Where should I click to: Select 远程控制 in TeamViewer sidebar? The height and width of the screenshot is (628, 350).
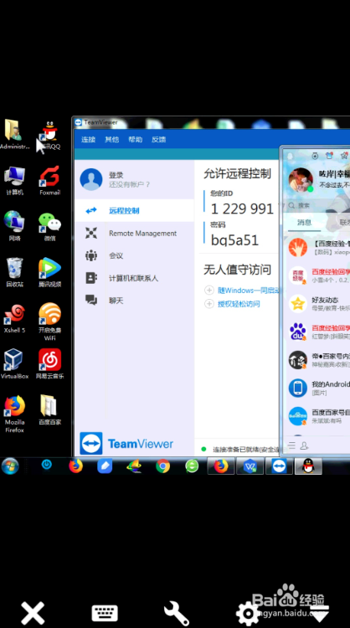coord(134,210)
